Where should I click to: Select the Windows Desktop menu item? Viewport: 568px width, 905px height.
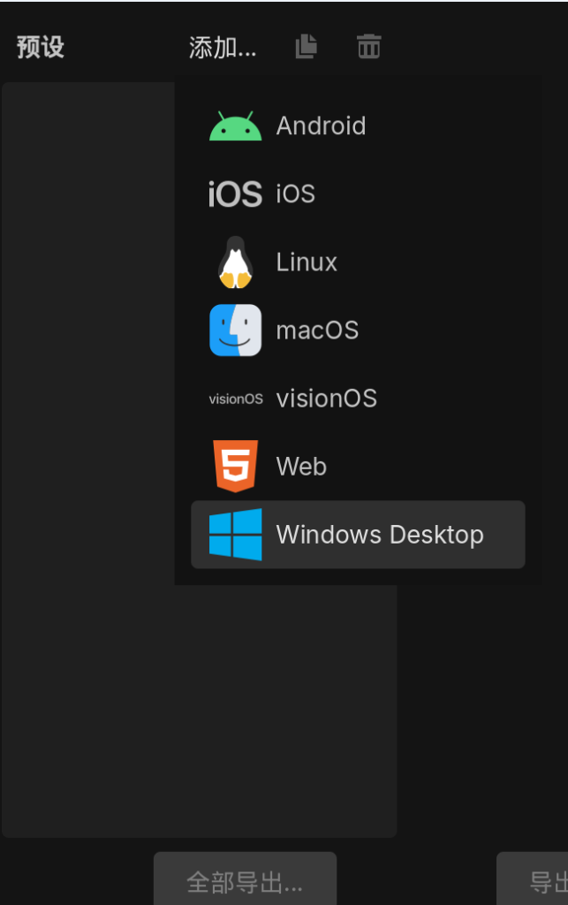[380, 535]
